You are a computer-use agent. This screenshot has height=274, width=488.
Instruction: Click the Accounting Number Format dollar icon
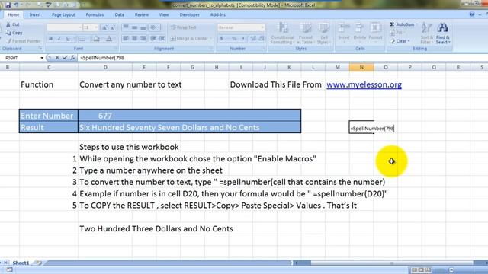point(222,39)
